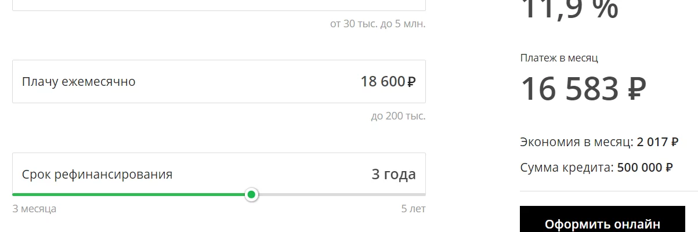Click the green filled part of the term slider

128,194
